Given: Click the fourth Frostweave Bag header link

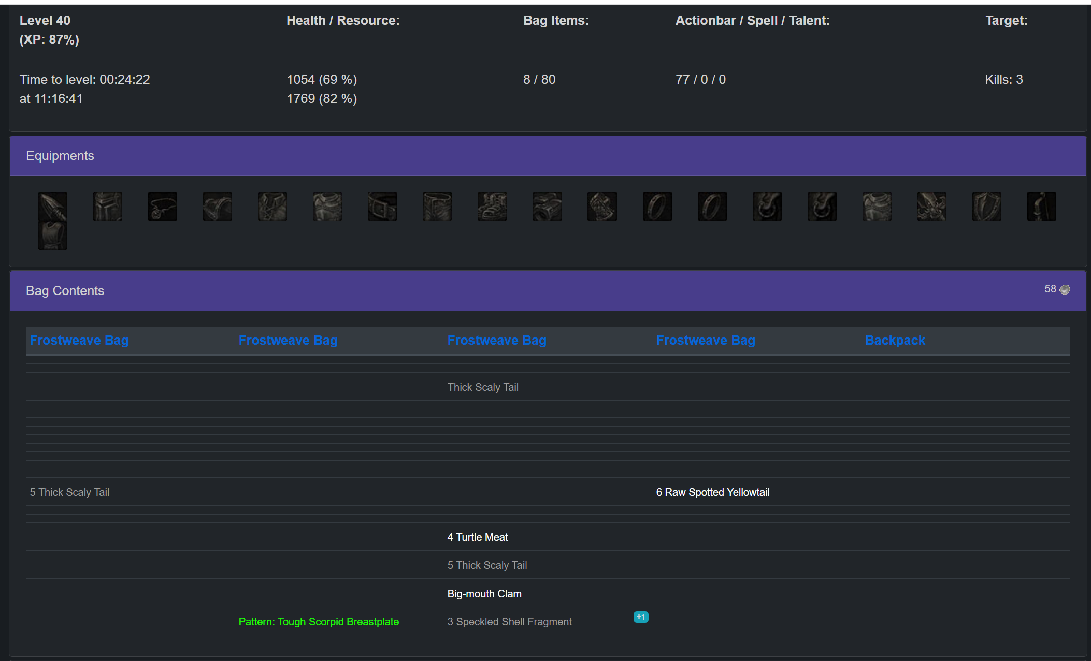Looking at the screenshot, I should 705,340.
